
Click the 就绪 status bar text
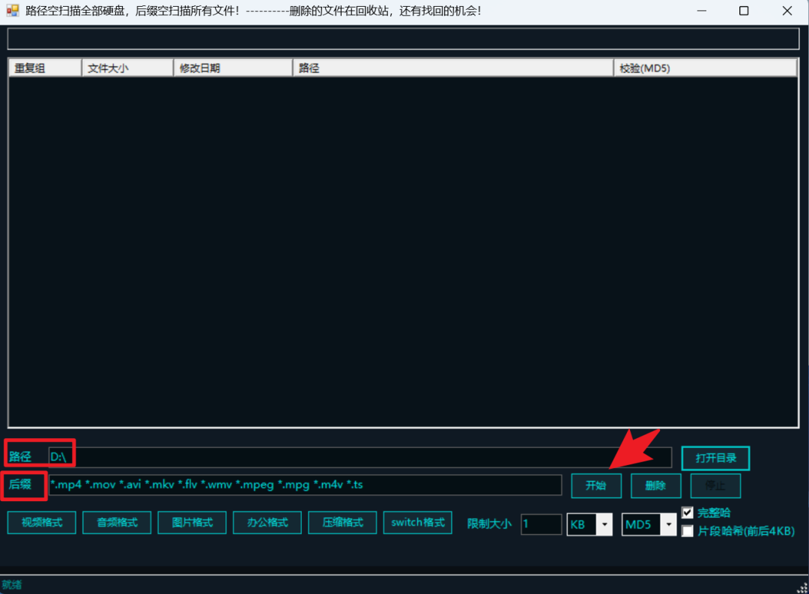point(12,585)
